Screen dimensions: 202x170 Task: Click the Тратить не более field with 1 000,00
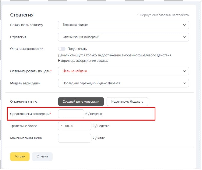[75, 126]
